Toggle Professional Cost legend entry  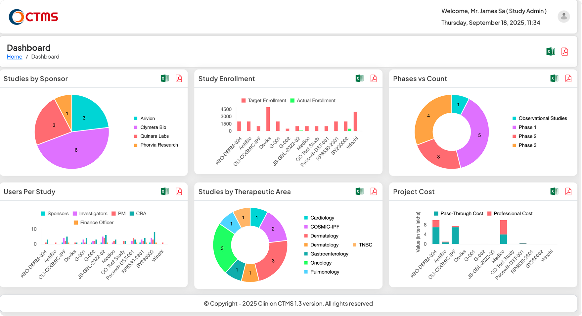tap(510, 213)
